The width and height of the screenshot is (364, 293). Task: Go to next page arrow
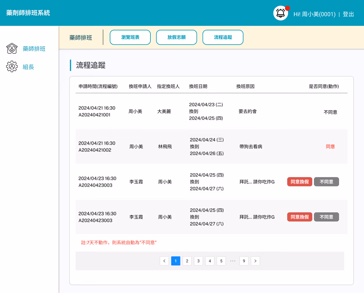tap(255, 261)
